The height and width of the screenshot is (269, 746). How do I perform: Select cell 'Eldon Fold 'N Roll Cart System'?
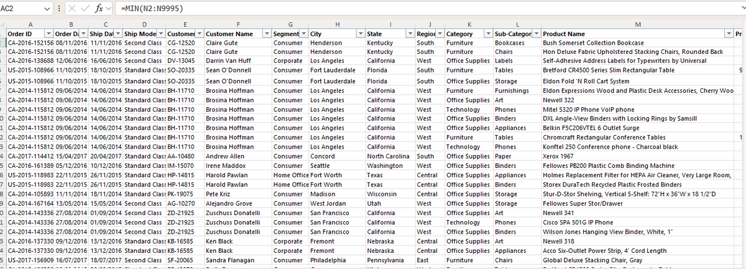coord(637,81)
